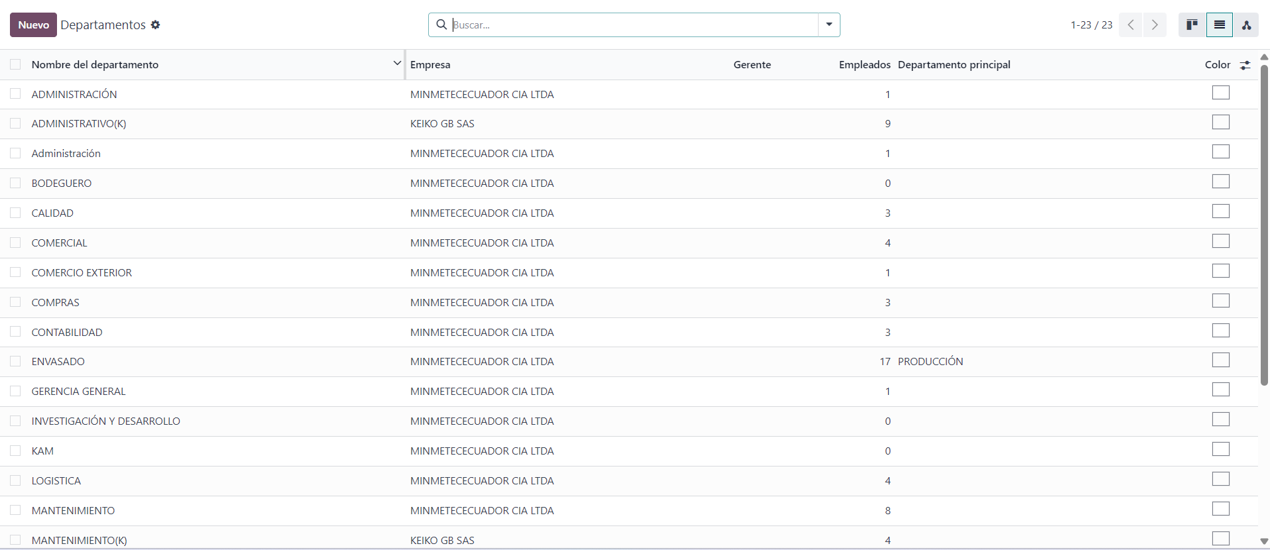Open the ENVASADO department record
This screenshot has width=1270, height=550.
point(58,362)
